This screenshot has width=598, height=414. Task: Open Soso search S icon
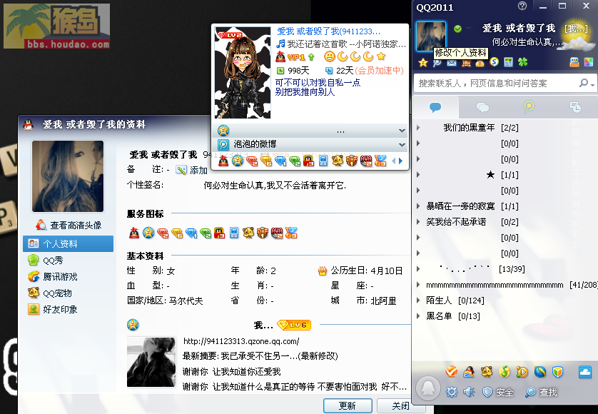pos(495,62)
